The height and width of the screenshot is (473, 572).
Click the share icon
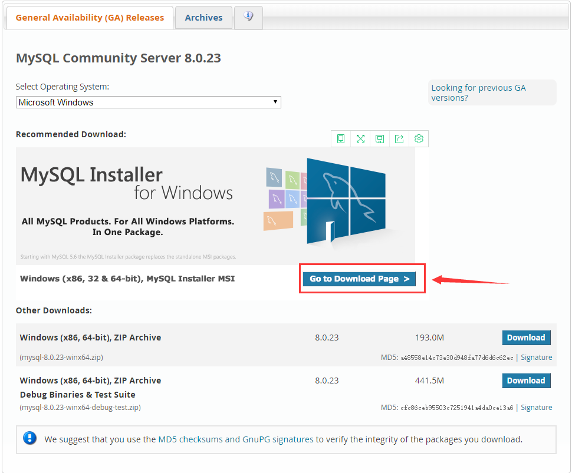click(399, 138)
